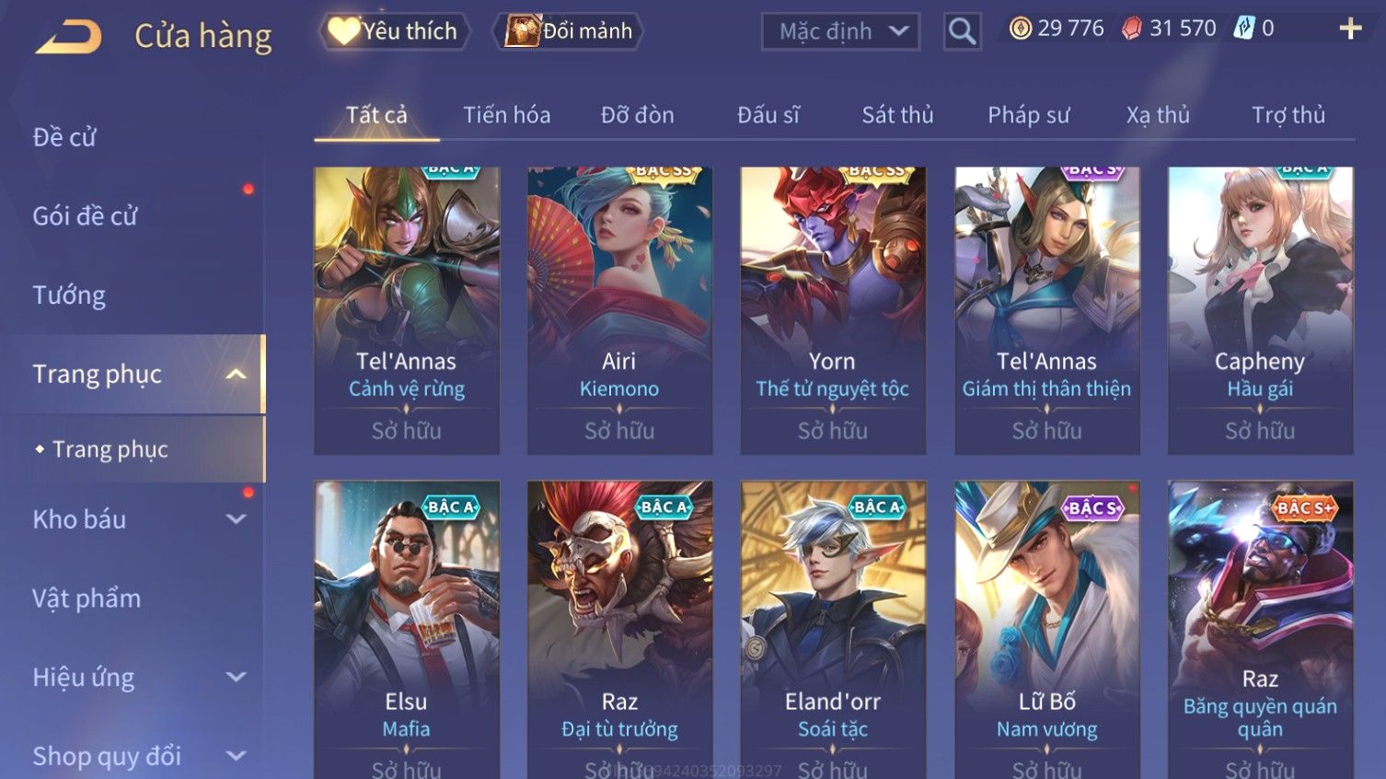Image resolution: width=1386 pixels, height=779 pixels.
Task: Select the Airi Kiemono skin card
Action: coord(619,310)
